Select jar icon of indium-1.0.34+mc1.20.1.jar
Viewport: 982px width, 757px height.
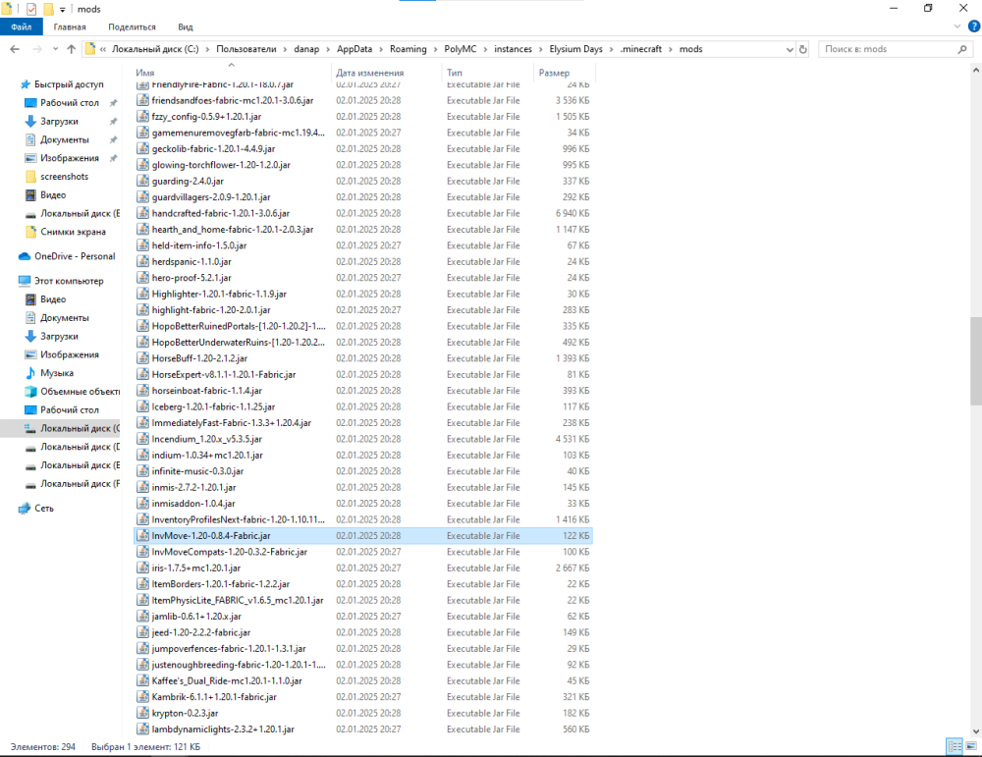[142, 455]
